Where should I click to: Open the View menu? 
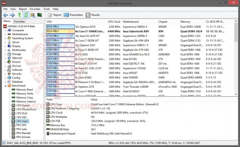pos(13,9)
